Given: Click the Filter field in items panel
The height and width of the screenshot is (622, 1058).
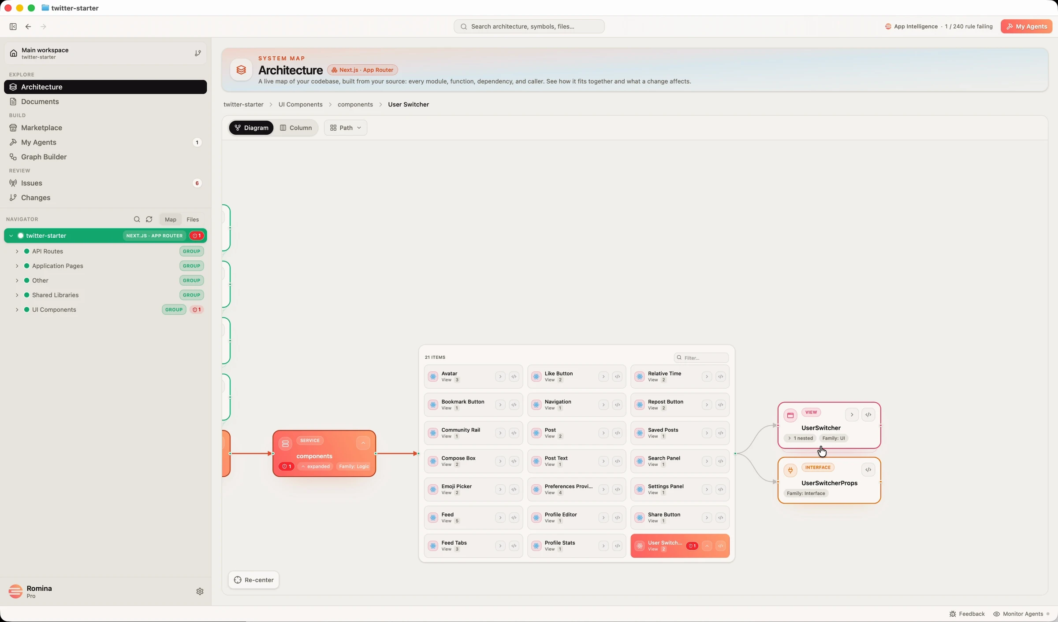Looking at the screenshot, I should click(701, 357).
